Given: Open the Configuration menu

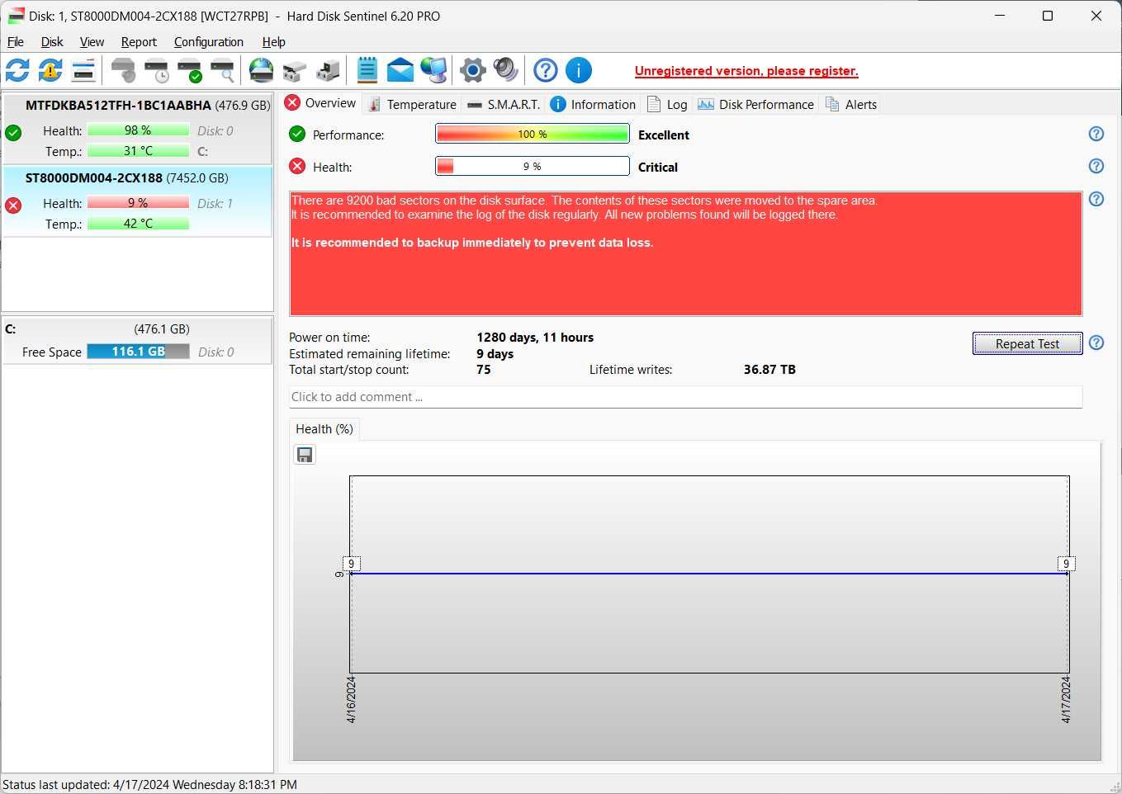Looking at the screenshot, I should pyautogui.click(x=209, y=42).
